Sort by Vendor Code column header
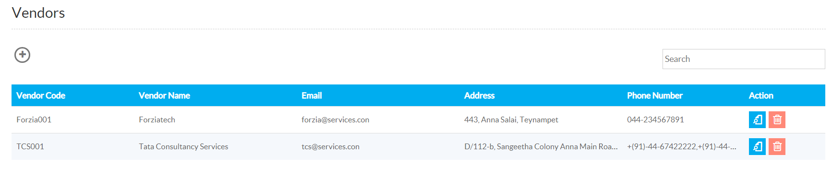832x179 pixels. (x=41, y=95)
